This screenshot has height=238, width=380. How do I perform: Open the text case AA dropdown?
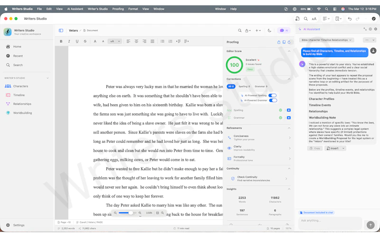[x=114, y=41]
